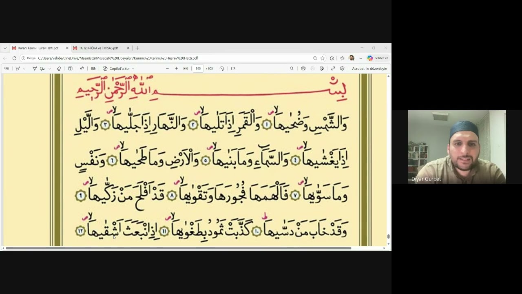Activate the read aloud icon
Screen dimensions: 522x294
(x=82, y=69)
